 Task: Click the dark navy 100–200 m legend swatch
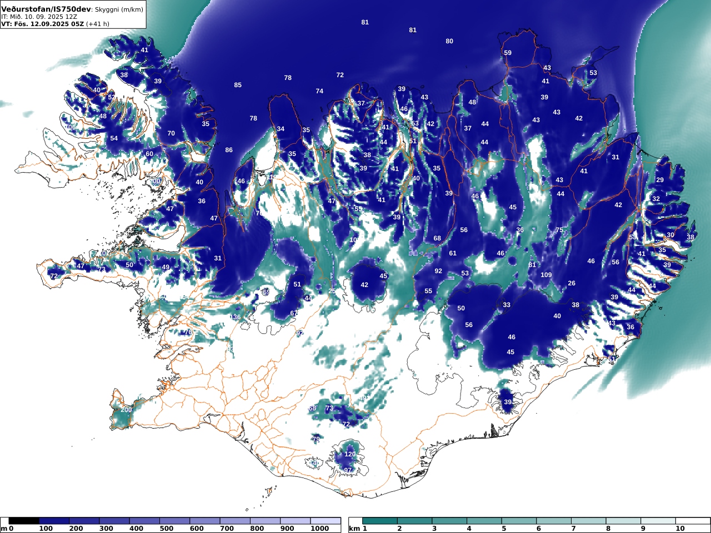tap(54, 521)
